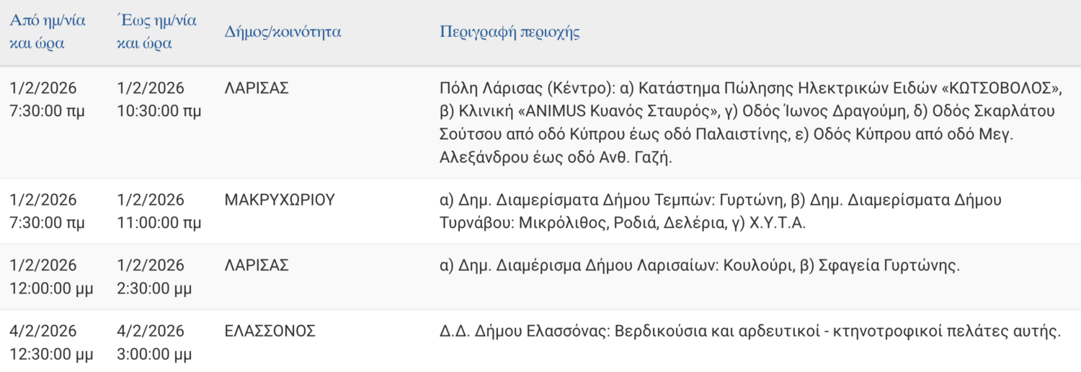Screen dimensions: 1081x372
Task: Select the 'Περιγραφή περιοχής' column header
Action: point(510,32)
